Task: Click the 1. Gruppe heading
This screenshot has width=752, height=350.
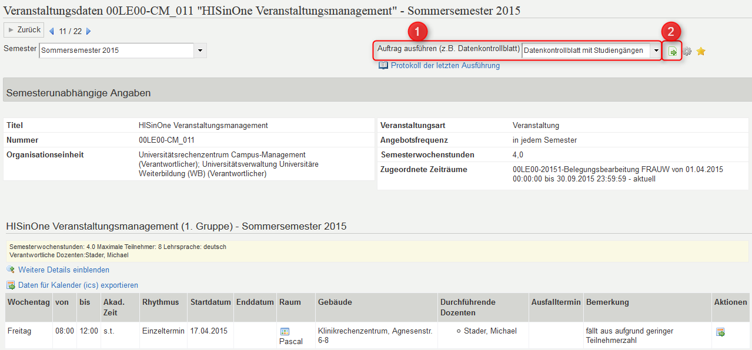Action: (x=176, y=227)
